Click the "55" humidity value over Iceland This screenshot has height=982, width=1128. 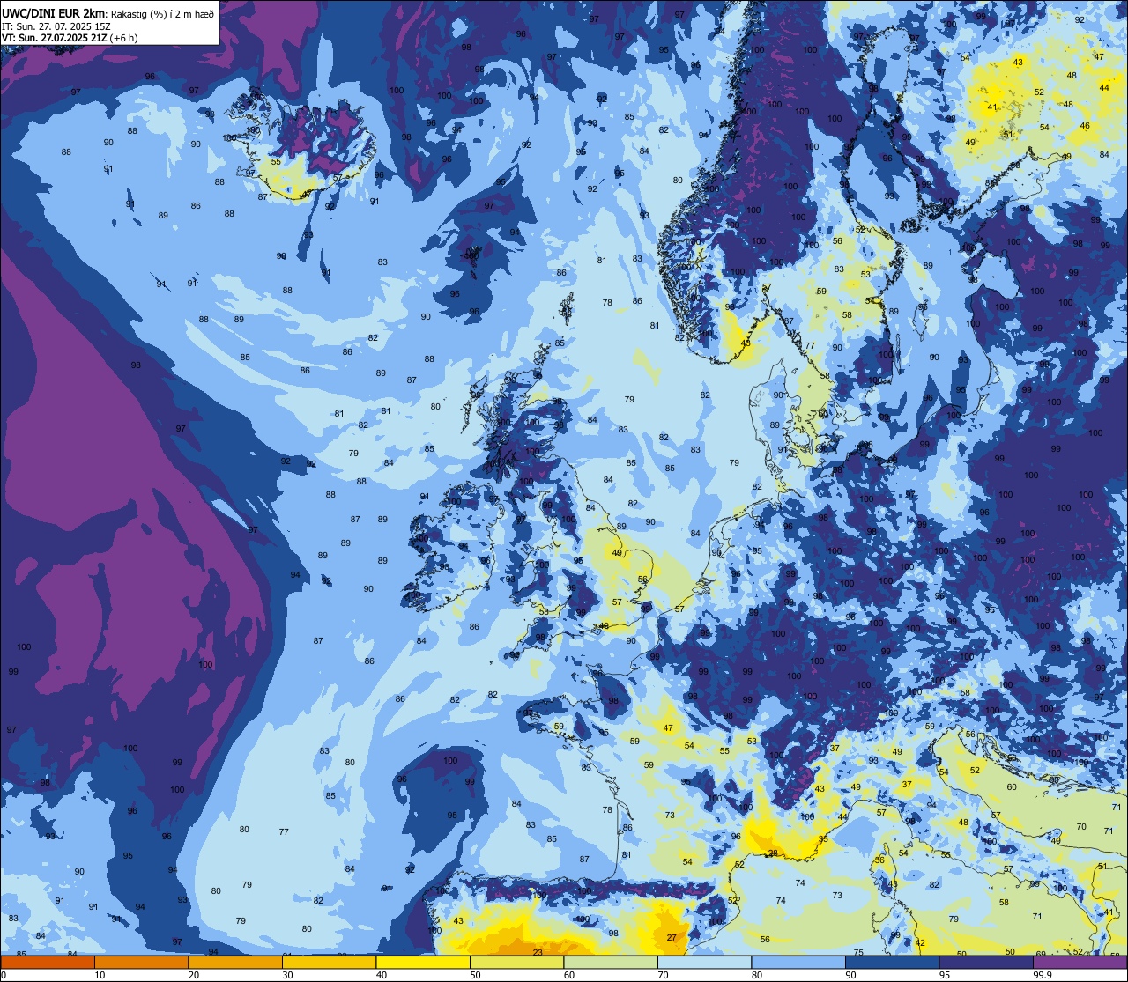[276, 162]
